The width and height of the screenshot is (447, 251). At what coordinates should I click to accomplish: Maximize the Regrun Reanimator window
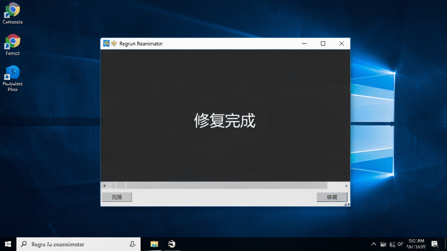323,44
